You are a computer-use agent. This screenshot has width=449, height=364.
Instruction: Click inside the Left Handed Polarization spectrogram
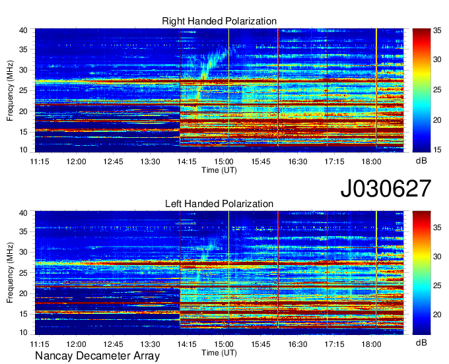pyautogui.click(x=219, y=273)
